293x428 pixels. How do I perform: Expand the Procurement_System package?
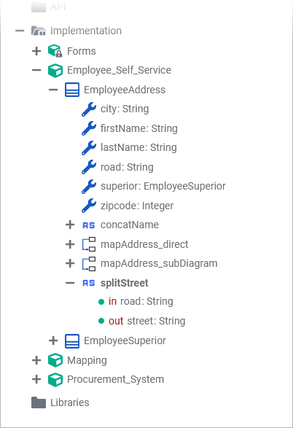(x=36, y=379)
